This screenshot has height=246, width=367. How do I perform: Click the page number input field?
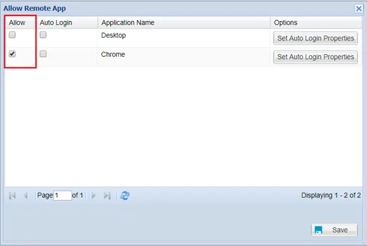coord(62,195)
